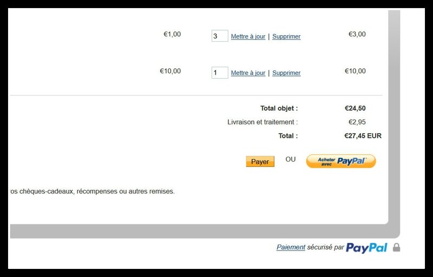Click the Acheter avec PayPal button

coord(341,161)
